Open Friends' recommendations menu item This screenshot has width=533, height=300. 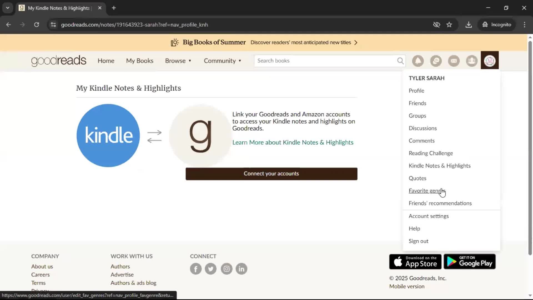[x=440, y=203]
